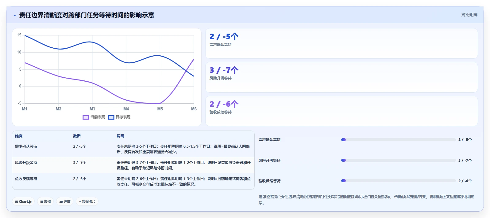The height and width of the screenshot is (218, 490).
Task: Click the 数据卡片 tag chip
Action: click(87, 201)
